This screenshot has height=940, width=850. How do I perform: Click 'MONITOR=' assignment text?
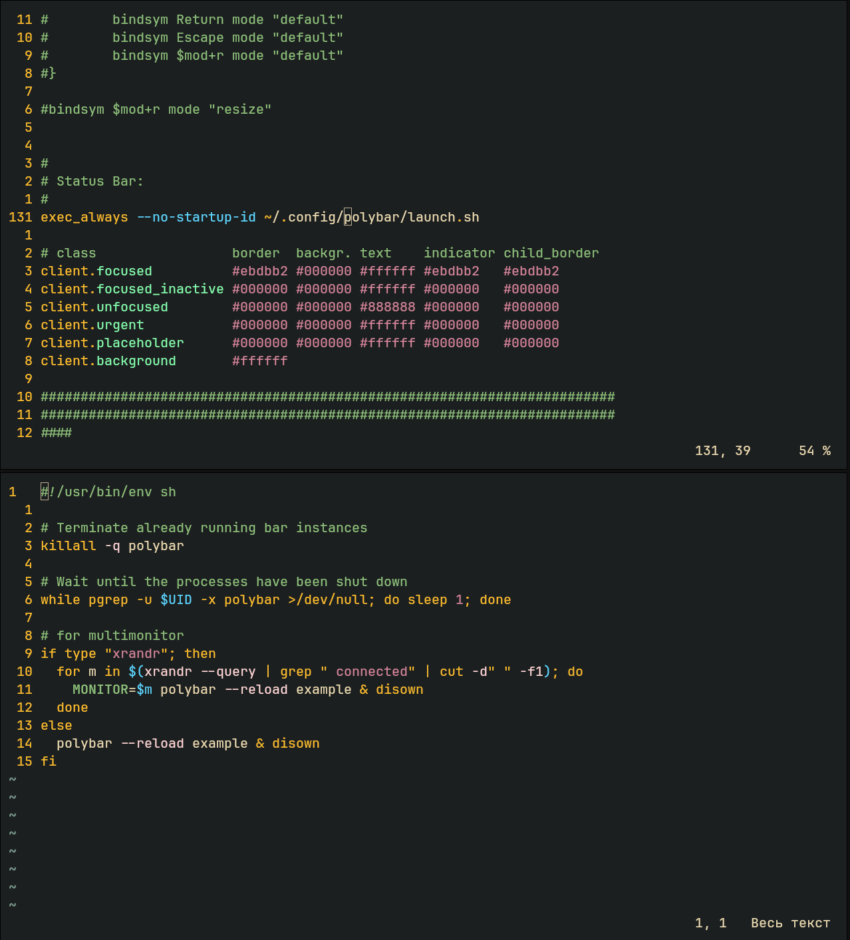[x=104, y=690]
